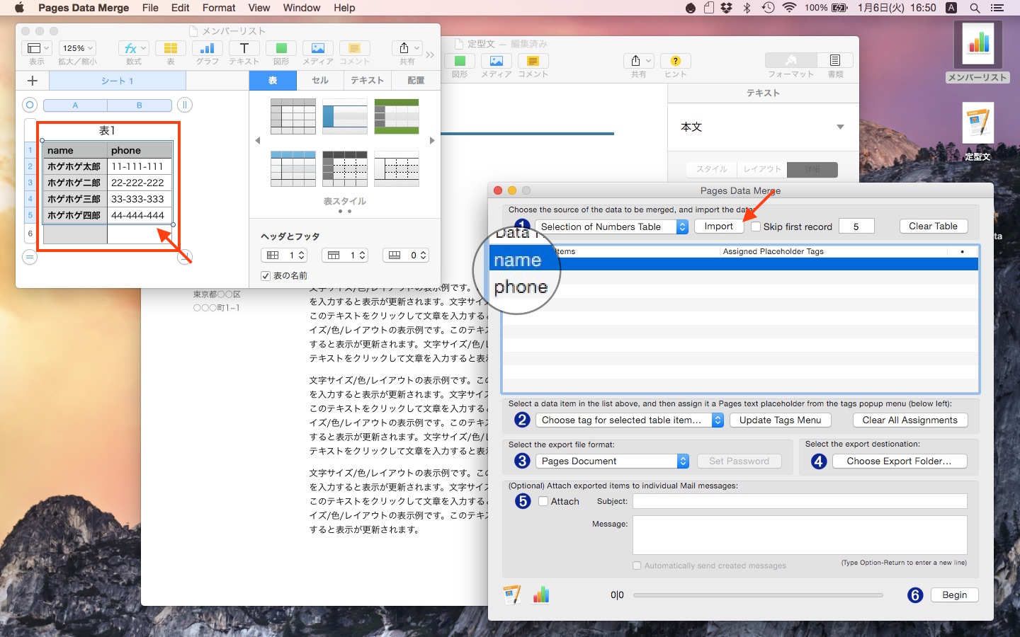
Task: Open the Edit menu
Action: click(181, 8)
